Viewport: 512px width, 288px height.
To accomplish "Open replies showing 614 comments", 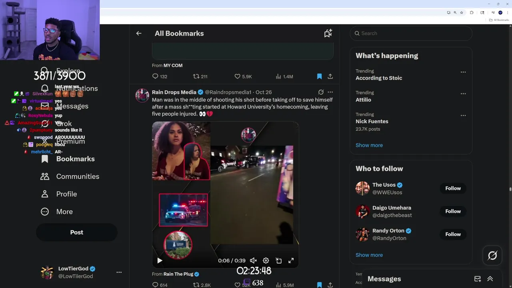I will click(x=160, y=285).
